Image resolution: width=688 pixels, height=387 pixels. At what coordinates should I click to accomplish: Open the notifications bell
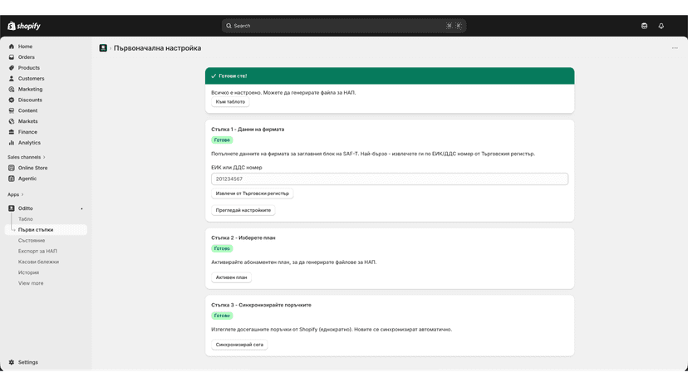661,26
